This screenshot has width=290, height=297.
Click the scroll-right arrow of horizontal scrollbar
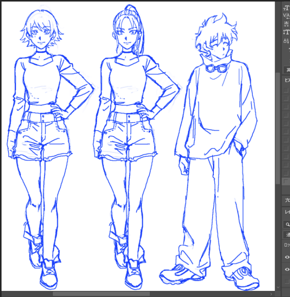point(271,294)
